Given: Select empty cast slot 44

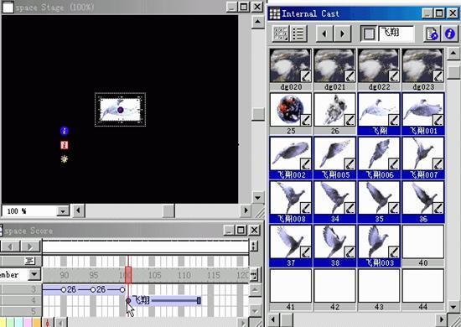Looking at the screenshot, I should click(423, 290).
